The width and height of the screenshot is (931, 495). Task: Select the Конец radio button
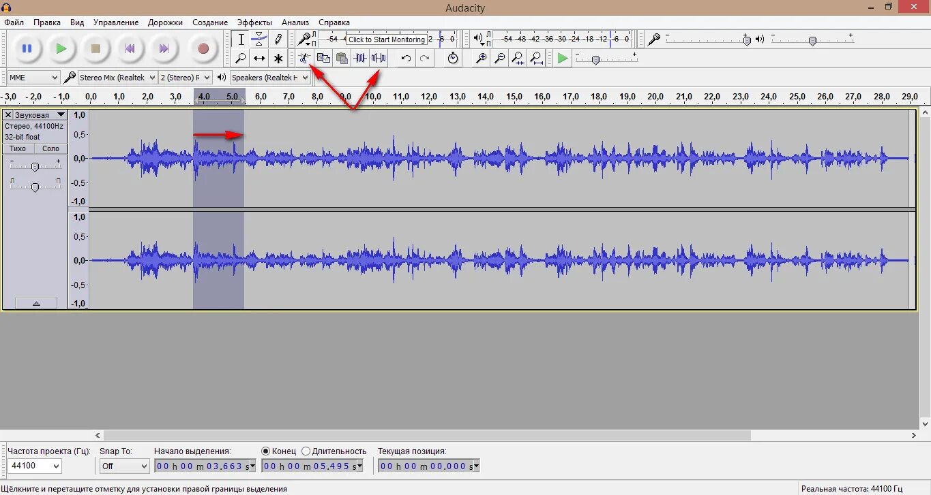tap(279, 451)
